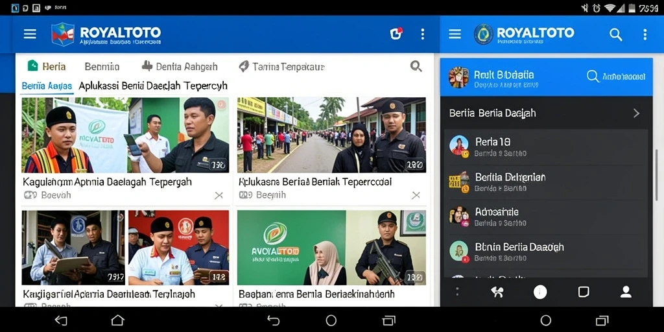This screenshot has width=664, height=332.
Task: Tap the 'Beriia Dahenian' row icon
Action: (x=458, y=182)
